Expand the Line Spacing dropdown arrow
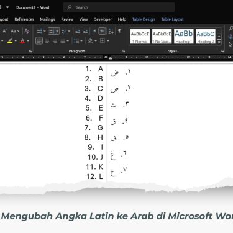 [81, 41]
